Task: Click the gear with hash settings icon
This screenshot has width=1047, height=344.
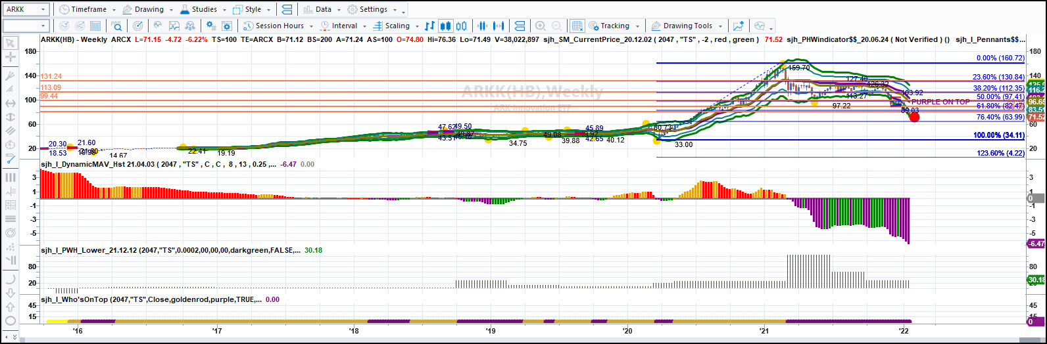Action: tap(211, 26)
